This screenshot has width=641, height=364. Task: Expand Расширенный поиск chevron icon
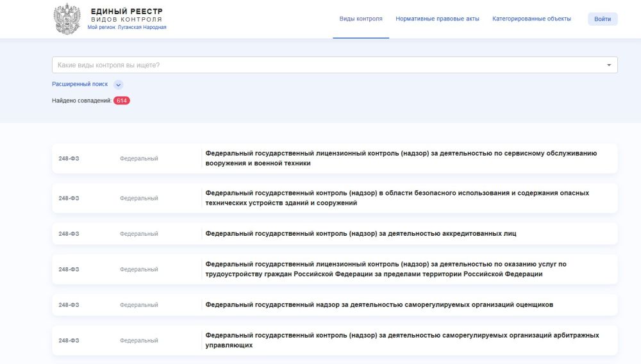(118, 85)
